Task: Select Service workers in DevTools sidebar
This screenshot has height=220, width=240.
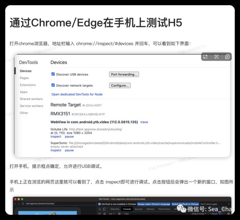Action: point(31,106)
